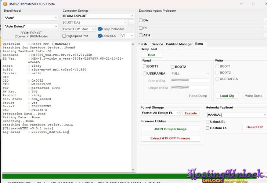Click the PL file path field
Viewport: 267px width, 183px height.
[208, 28]
